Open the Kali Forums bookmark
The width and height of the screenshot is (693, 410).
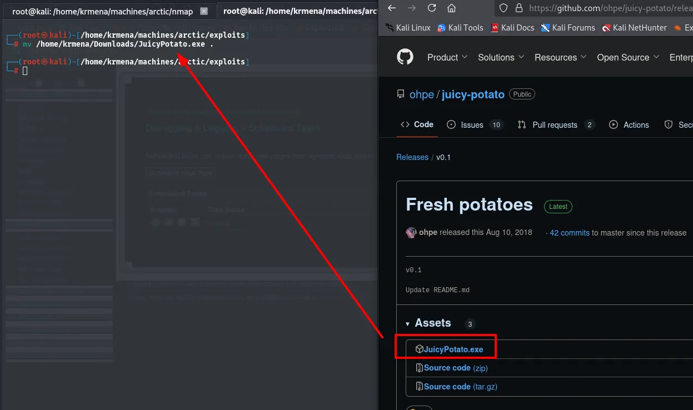click(568, 27)
